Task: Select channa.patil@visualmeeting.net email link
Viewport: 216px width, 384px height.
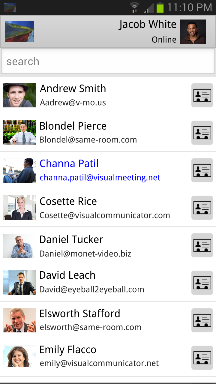Action: click(x=100, y=178)
